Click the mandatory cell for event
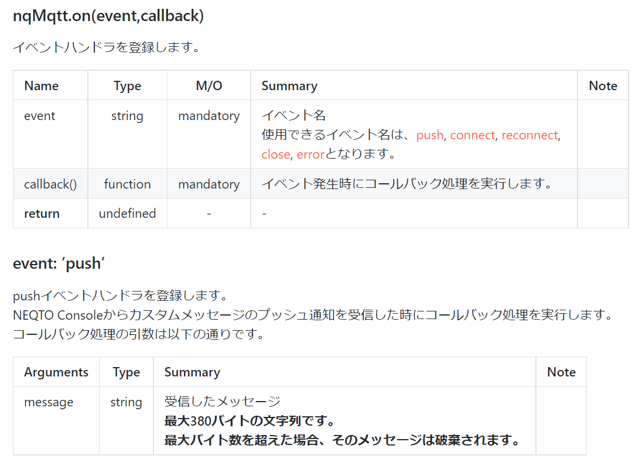 (x=209, y=115)
